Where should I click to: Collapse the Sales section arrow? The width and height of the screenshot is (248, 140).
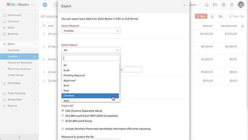(x=35, y=44)
